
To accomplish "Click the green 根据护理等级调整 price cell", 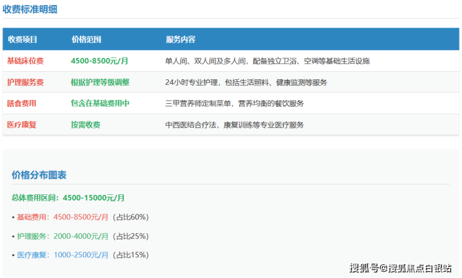I will pos(101,82).
